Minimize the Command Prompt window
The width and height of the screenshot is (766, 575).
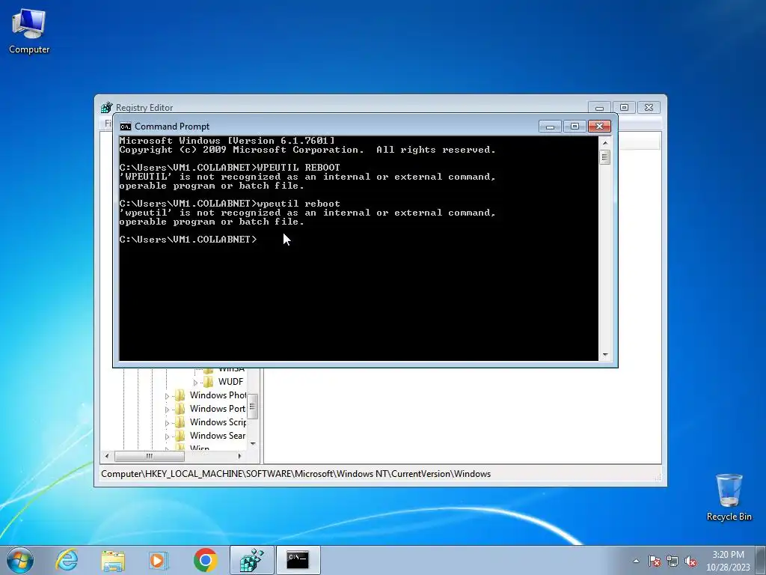550,127
